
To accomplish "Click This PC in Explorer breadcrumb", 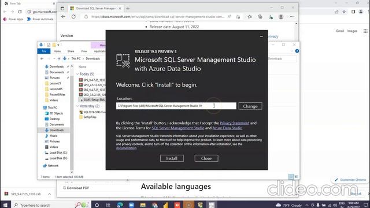I will (76, 59).
